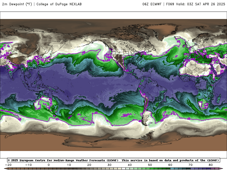Click the '-10' color scale label
Viewport: 227px width, 170px height.
tap(28, 165)
